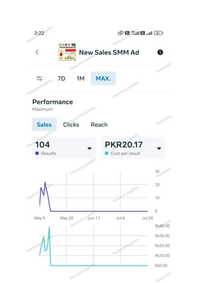This screenshot has height=283, width=219.
Task: Expand the Cost per result dropdown arrow
Action: point(159,148)
